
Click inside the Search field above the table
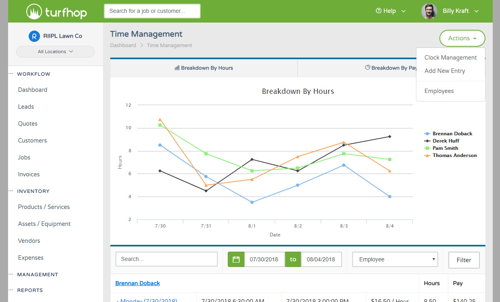pyautogui.click(x=166, y=259)
